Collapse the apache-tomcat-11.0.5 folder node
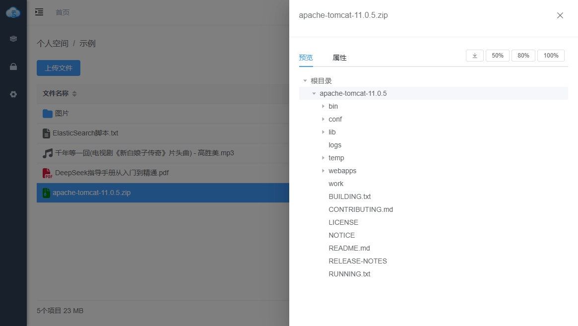This screenshot has height=326, width=578. point(314,93)
